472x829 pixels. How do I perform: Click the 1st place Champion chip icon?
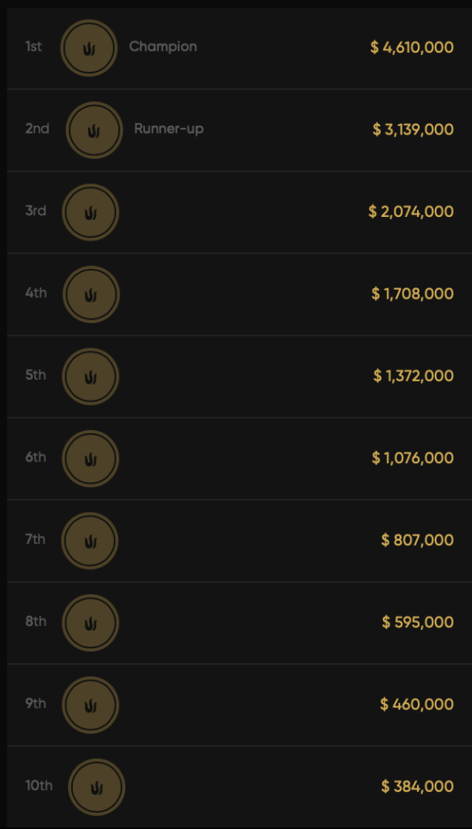point(89,48)
